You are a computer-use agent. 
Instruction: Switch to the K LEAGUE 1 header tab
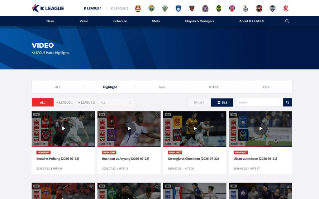pyautogui.click(x=93, y=8)
